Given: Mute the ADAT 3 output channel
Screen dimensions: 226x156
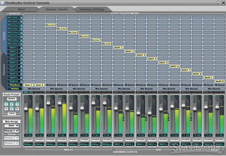Looking at the screenshot, I should (x=141, y=139).
